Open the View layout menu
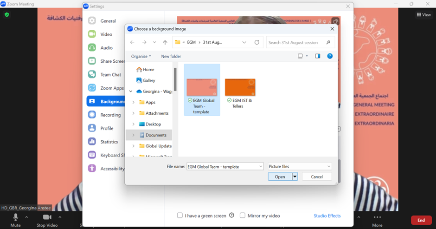 423,15
